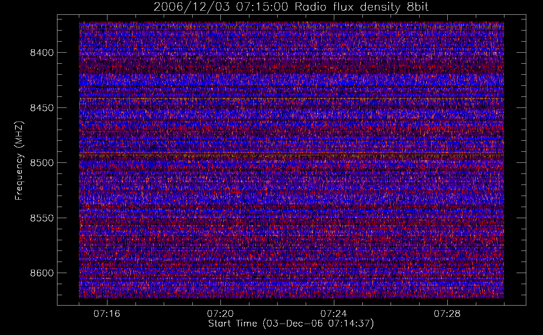The image size is (543, 335).
Task: Click the 8500 frequency axis label
Action: pos(42,163)
